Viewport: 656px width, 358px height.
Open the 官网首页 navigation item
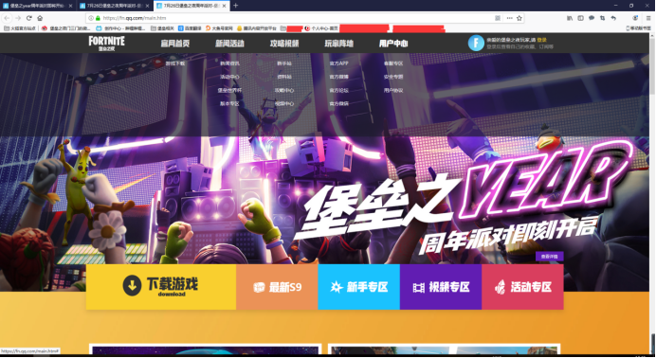(x=175, y=43)
